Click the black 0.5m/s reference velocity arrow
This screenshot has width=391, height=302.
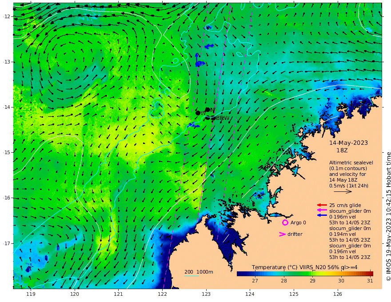point(343,191)
